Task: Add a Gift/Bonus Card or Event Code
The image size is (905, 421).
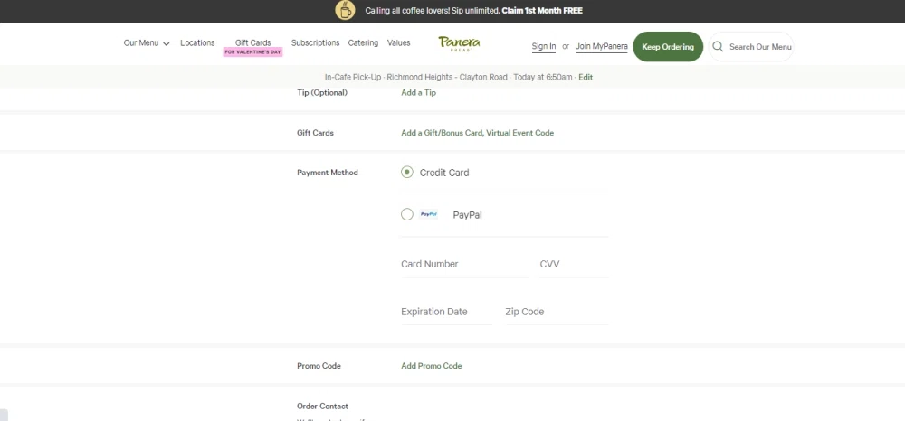Action: 477,133
